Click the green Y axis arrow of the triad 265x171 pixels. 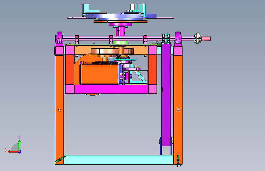point(20,145)
